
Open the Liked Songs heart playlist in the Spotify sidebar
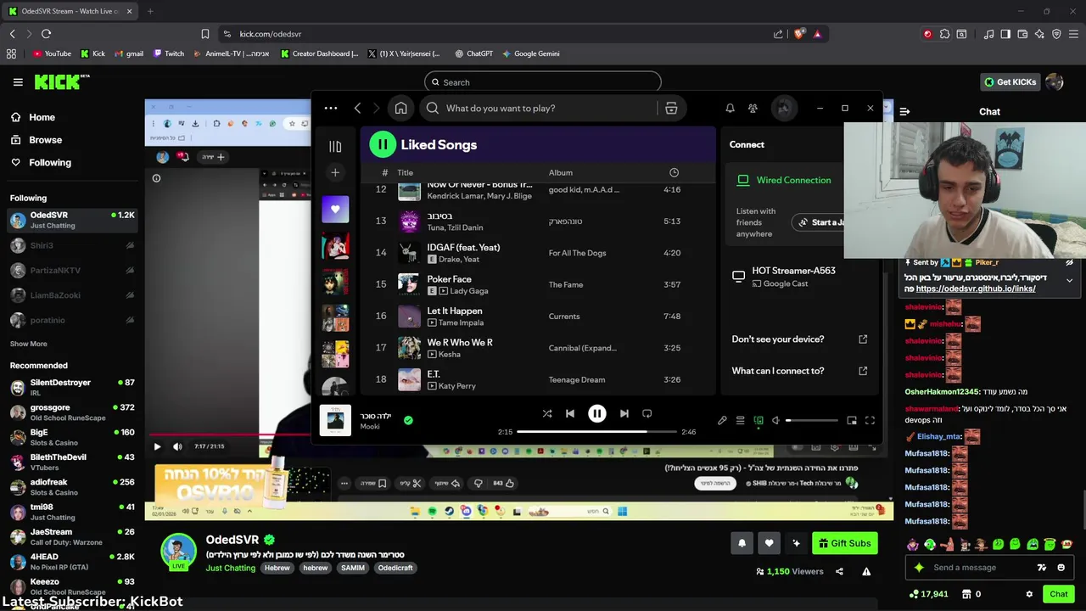click(x=335, y=209)
